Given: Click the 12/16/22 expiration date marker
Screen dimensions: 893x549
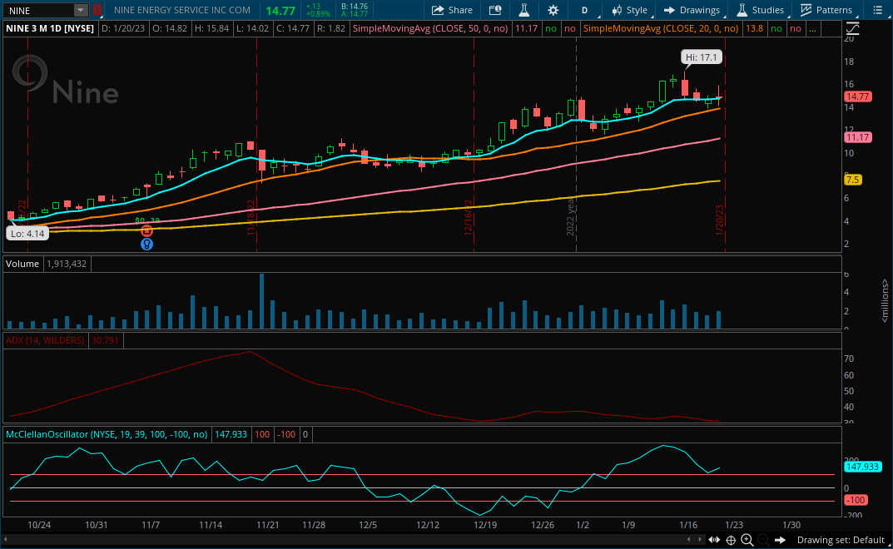Looking at the screenshot, I should (x=469, y=217).
